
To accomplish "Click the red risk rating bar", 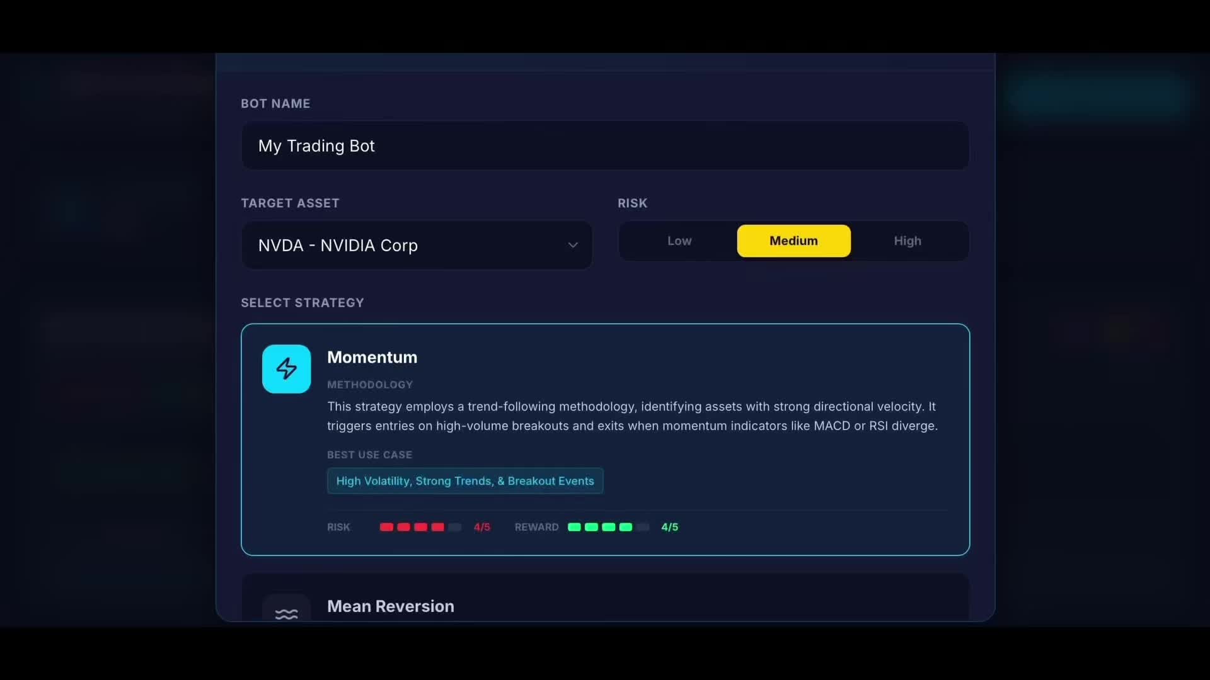I will (420, 527).
